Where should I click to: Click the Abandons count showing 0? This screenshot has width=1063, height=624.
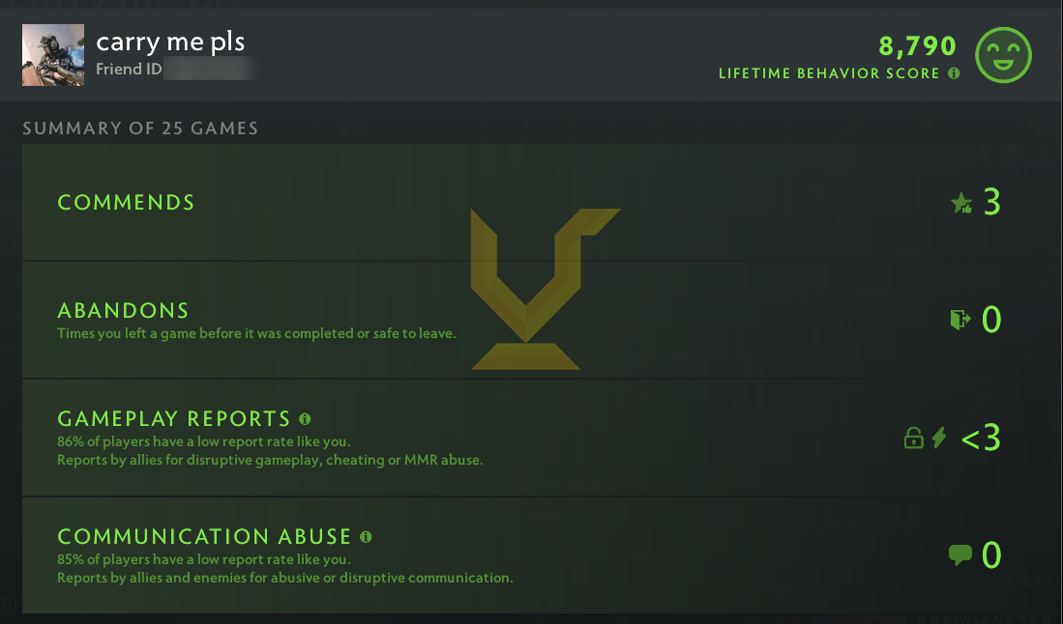[992, 320]
